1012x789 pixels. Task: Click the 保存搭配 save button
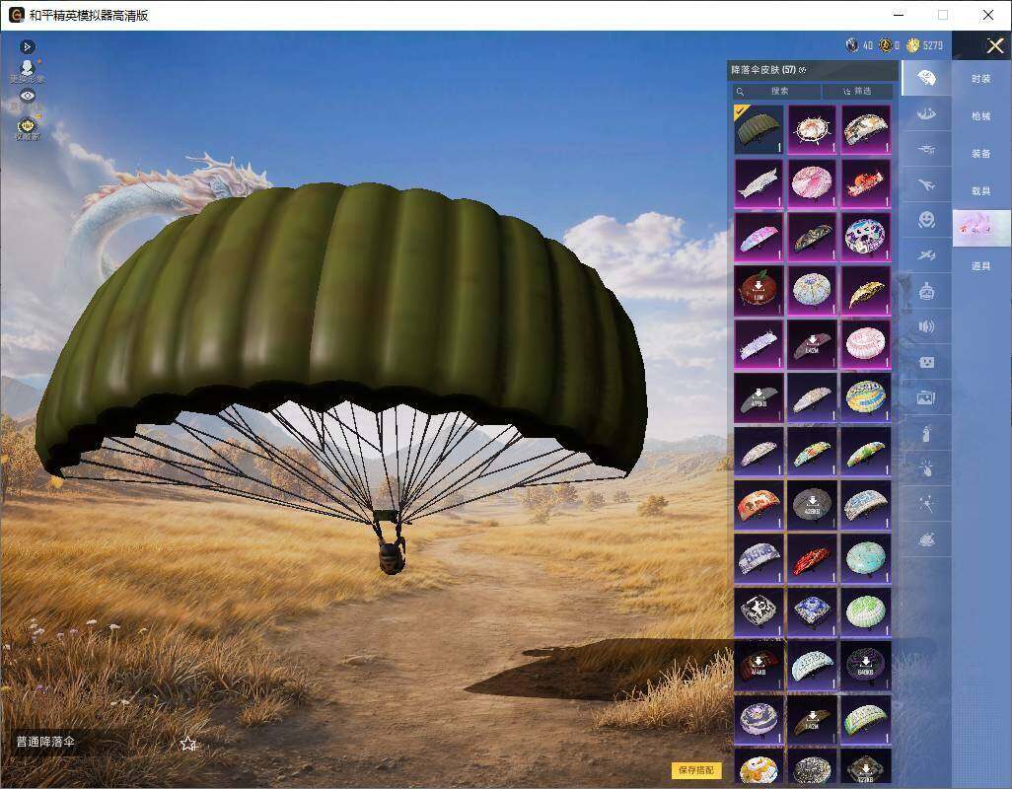(696, 769)
